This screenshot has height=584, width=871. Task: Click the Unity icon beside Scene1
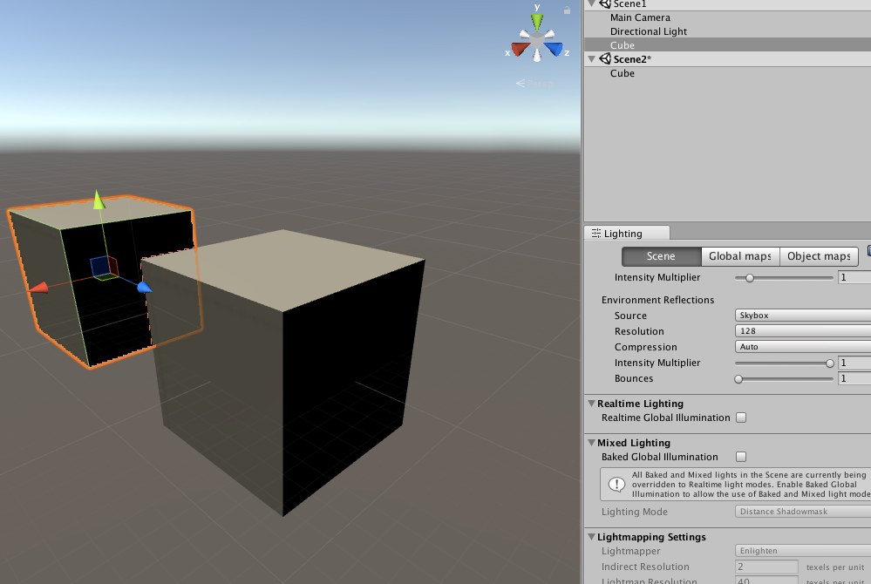click(605, 3)
